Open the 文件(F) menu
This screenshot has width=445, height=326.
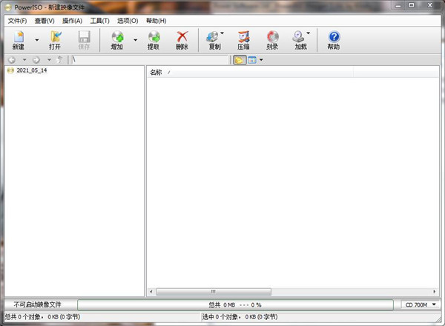pyautogui.click(x=17, y=21)
